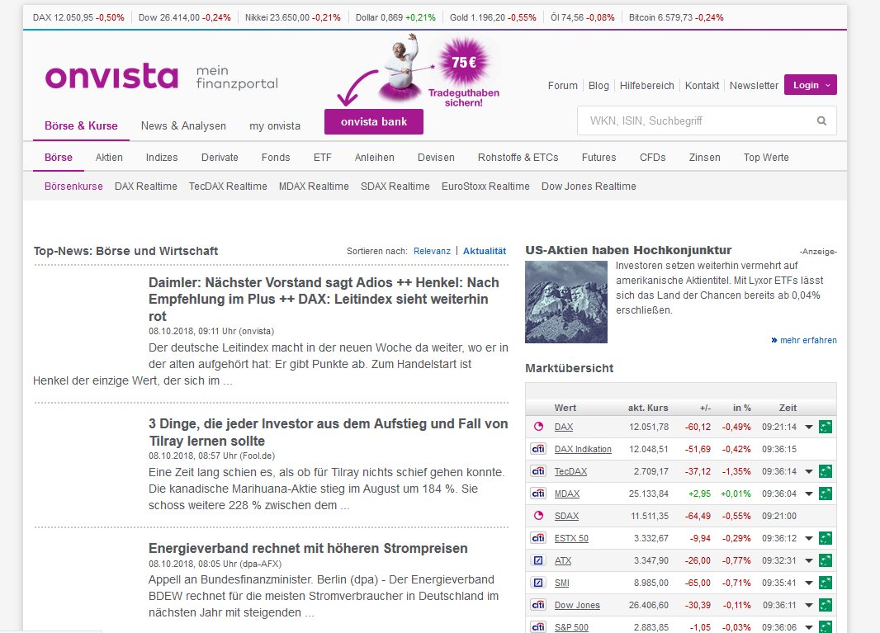Click the green trade icon in MDAX row
Image resolution: width=880 pixels, height=633 pixels.
point(825,494)
